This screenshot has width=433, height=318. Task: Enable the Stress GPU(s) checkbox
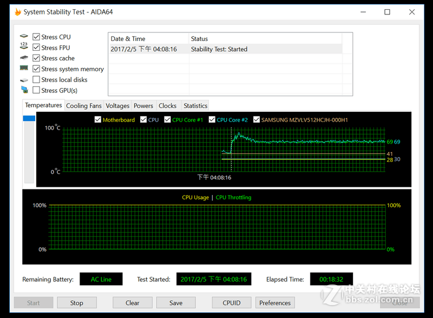(36, 90)
